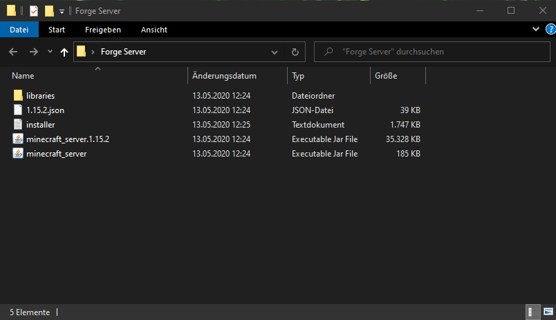Screen dimensions: 556x320
Task: Click the minecraft_server.1.15.2 jar file icon
Action: coord(19,139)
